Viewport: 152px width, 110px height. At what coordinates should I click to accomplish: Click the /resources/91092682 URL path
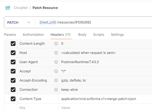(74, 22)
